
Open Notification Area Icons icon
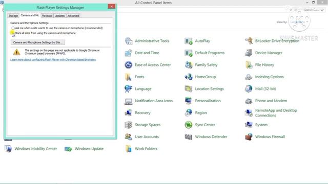[x=129, y=101]
